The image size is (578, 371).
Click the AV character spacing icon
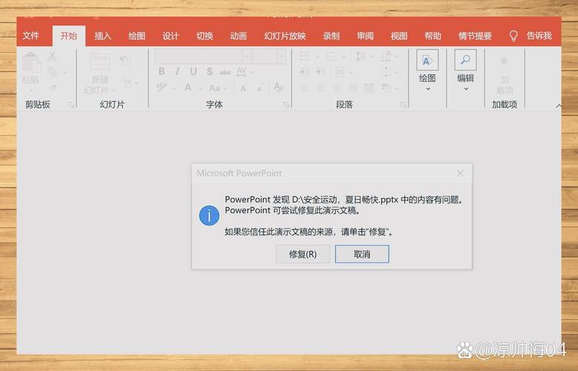[x=241, y=71]
